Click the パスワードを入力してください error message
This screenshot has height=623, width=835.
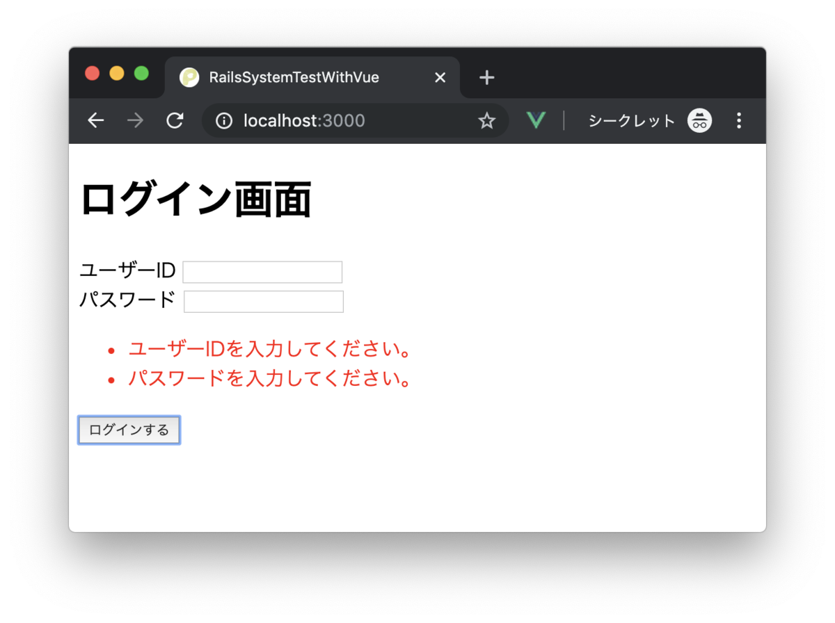(270, 379)
